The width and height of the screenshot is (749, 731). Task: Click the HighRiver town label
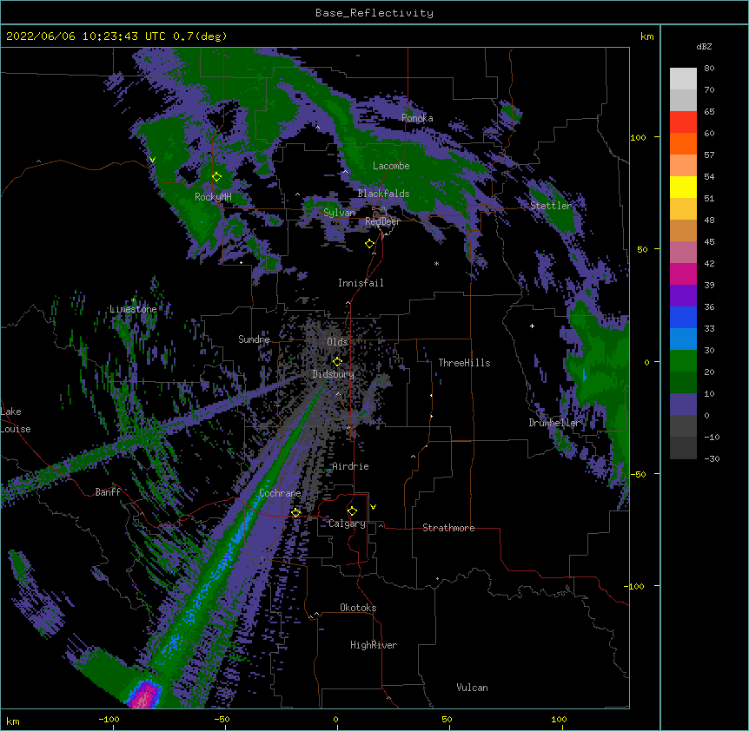pos(374,645)
